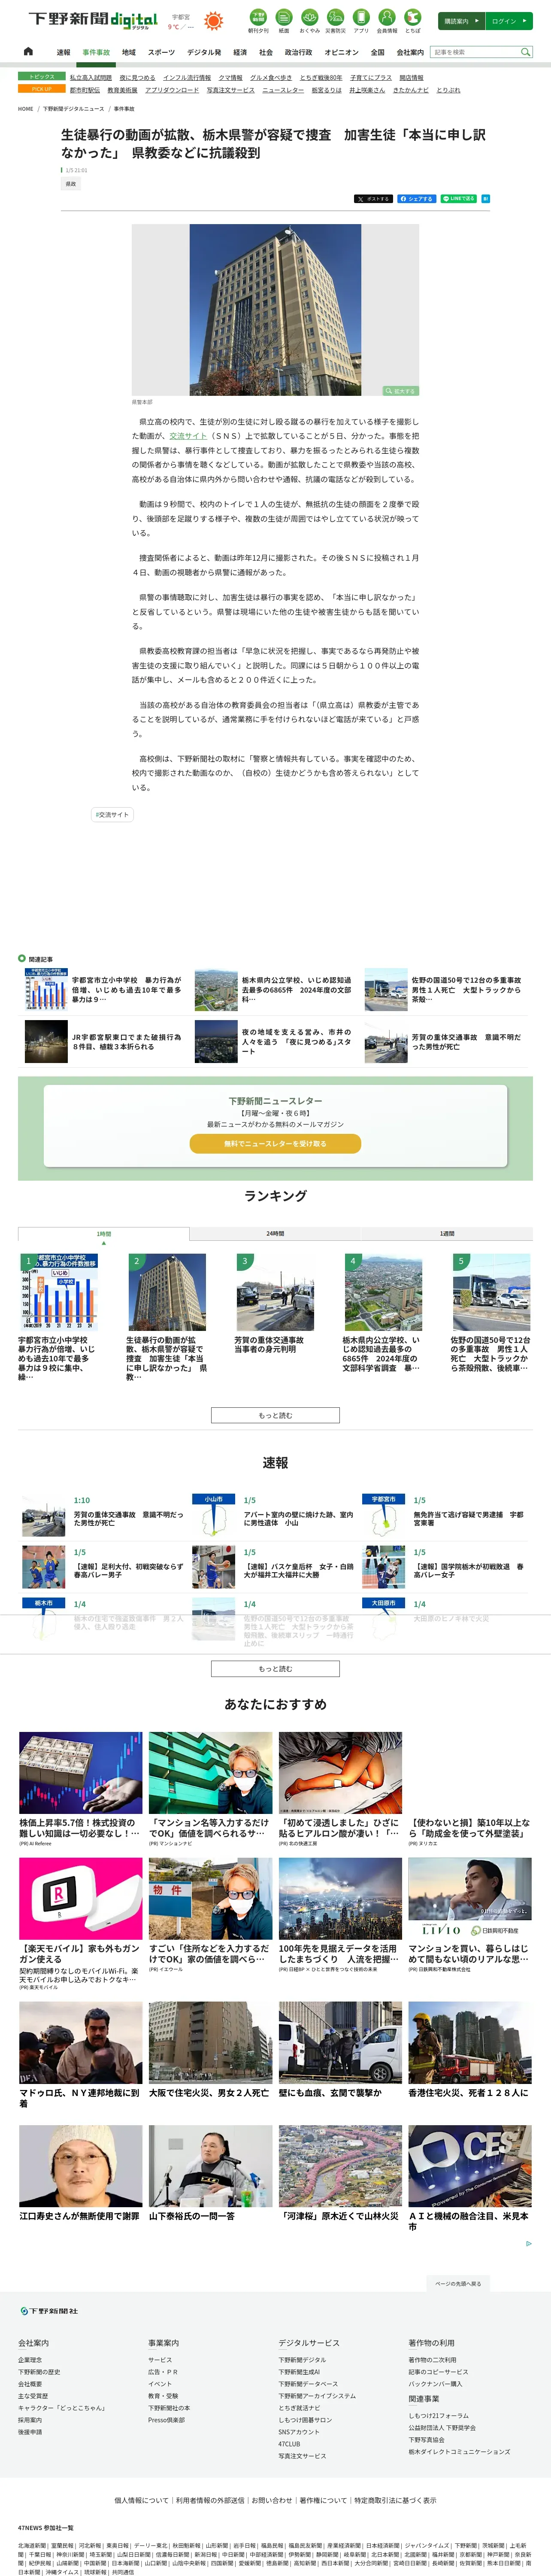Open the デジタル発 menu item

(x=204, y=52)
